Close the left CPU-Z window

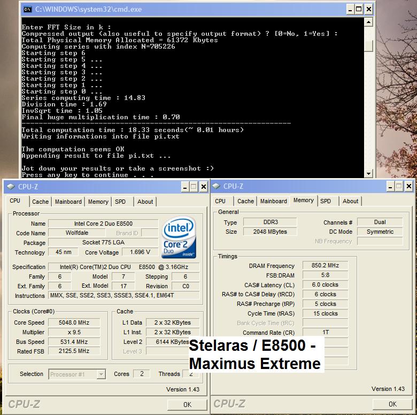tap(204, 187)
